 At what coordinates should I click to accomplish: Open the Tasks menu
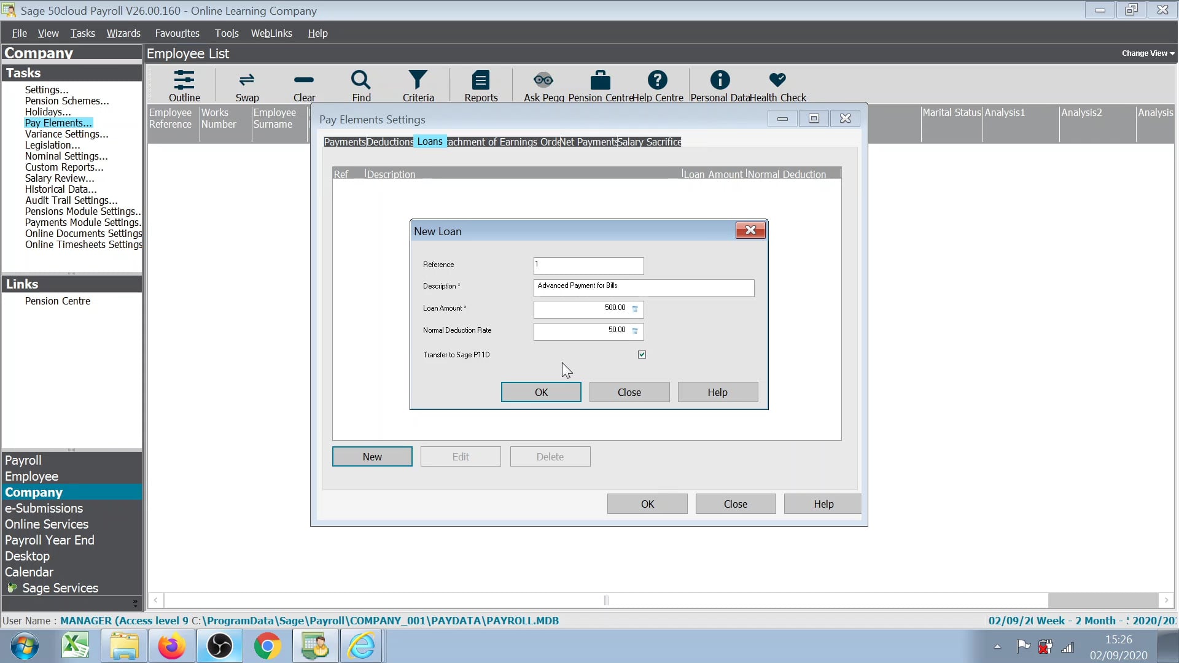point(82,33)
